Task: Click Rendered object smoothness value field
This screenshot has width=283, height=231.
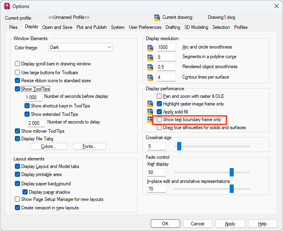Action: pyautogui.click(x=166, y=67)
